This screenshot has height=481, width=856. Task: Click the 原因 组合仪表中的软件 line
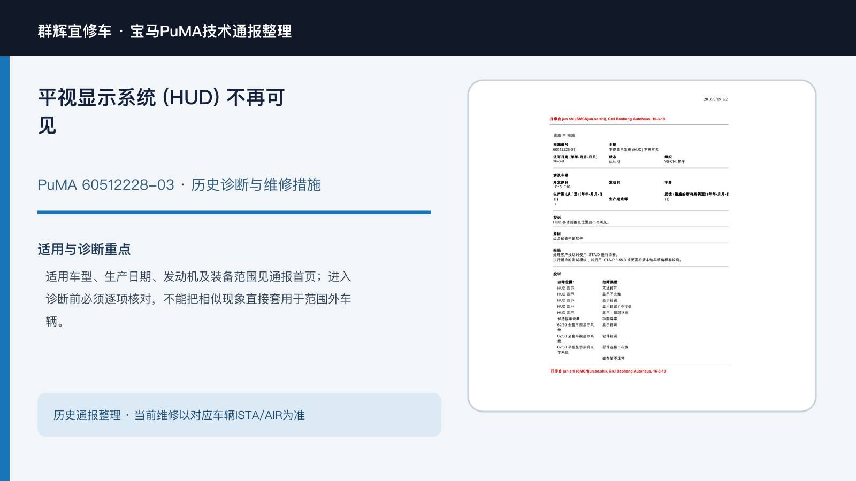click(568, 236)
